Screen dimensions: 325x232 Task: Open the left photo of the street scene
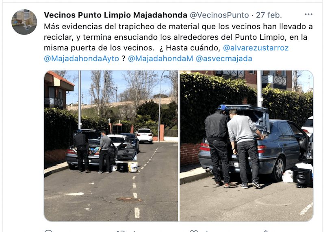point(111,146)
